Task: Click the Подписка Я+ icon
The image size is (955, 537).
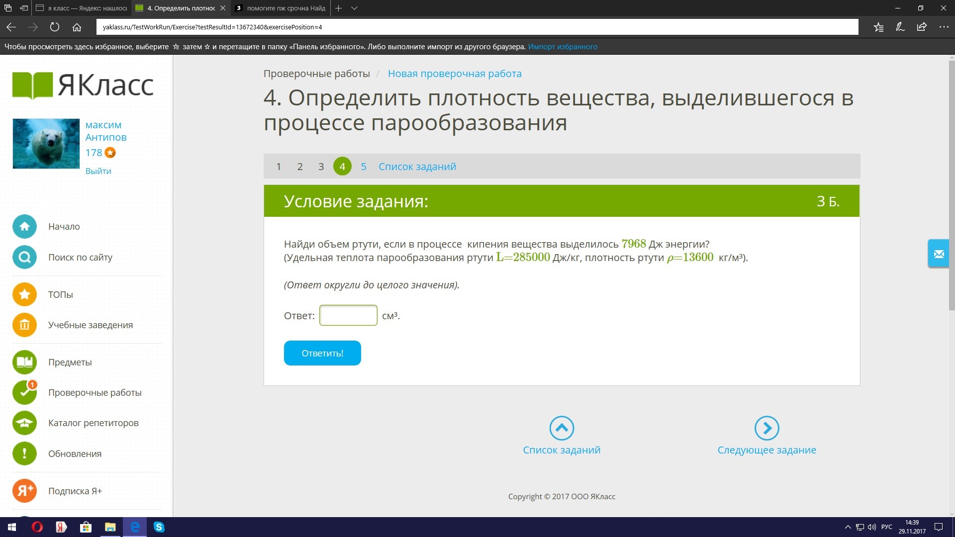Action: coord(24,491)
